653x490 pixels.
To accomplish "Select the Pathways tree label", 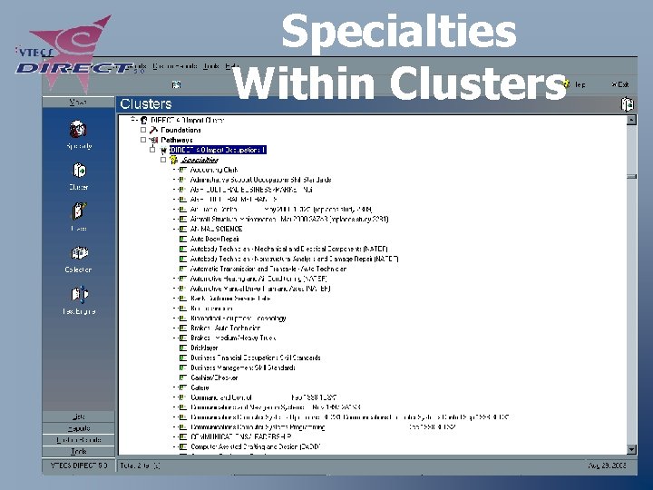I will 177,140.
